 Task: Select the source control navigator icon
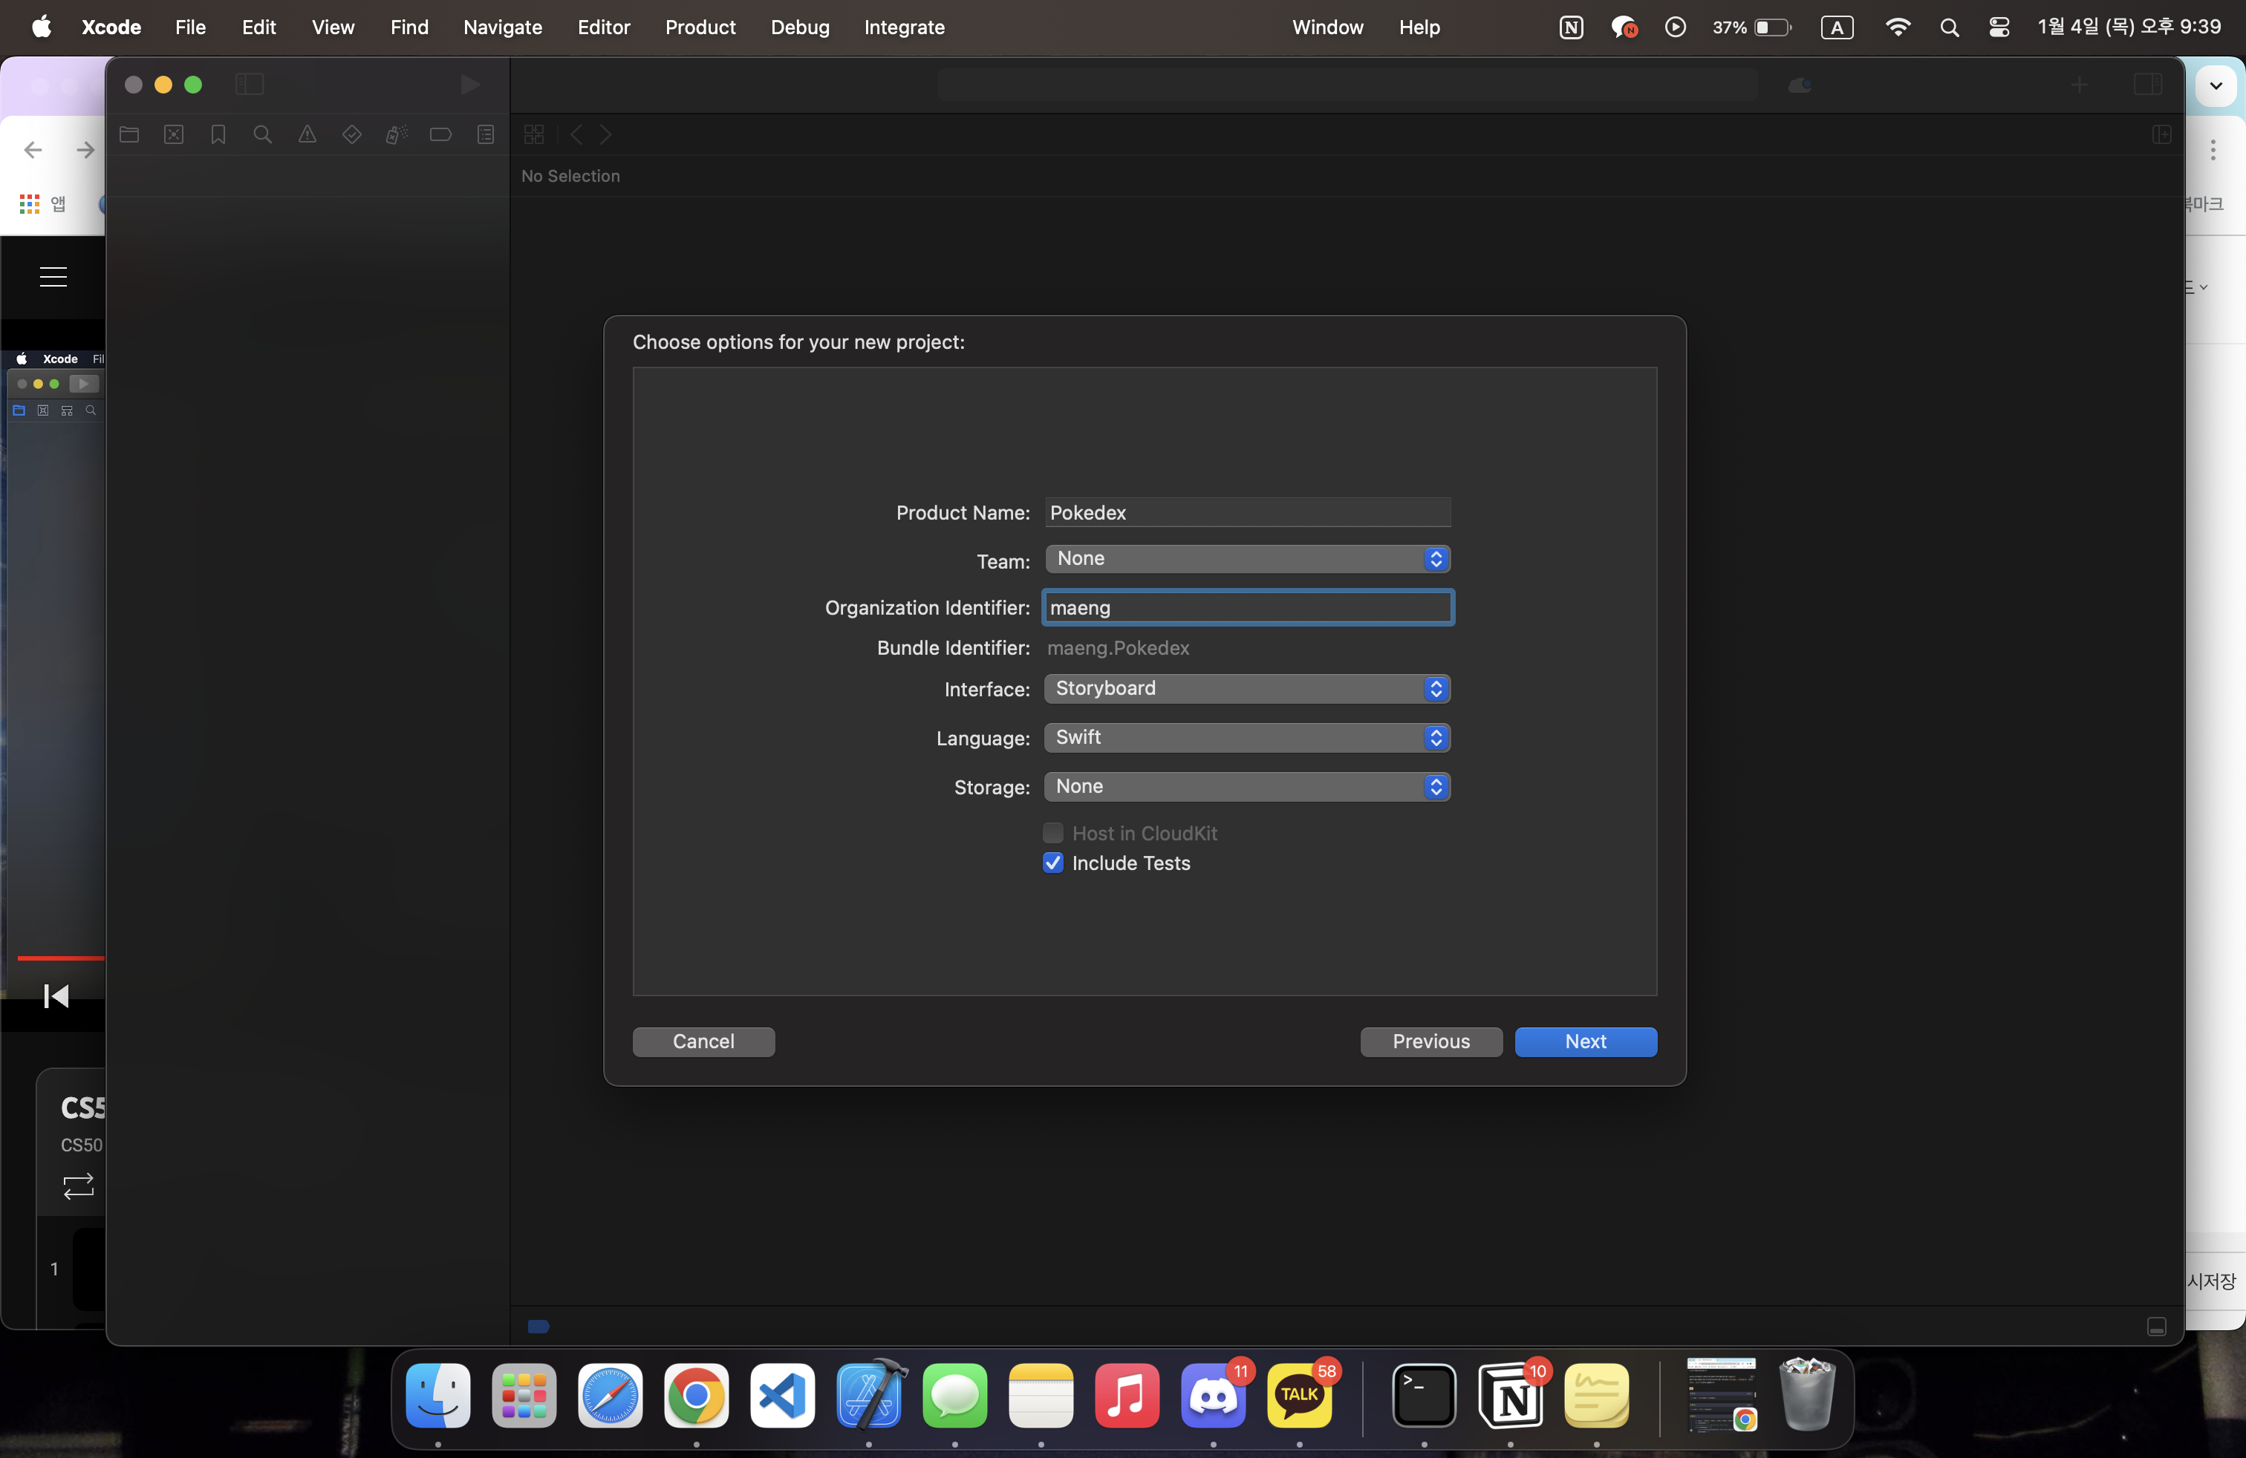click(x=174, y=135)
